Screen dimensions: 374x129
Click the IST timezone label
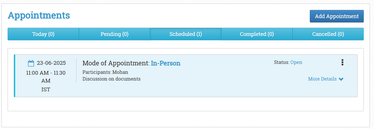(46, 90)
